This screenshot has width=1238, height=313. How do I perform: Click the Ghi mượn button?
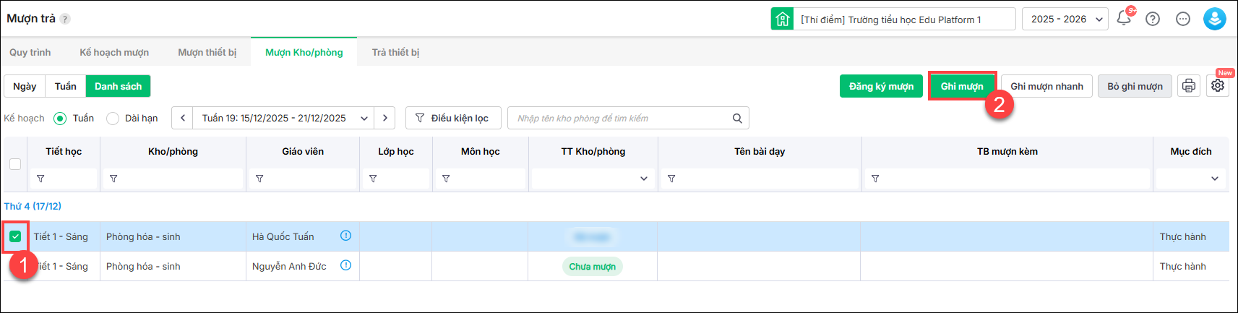[x=962, y=86]
